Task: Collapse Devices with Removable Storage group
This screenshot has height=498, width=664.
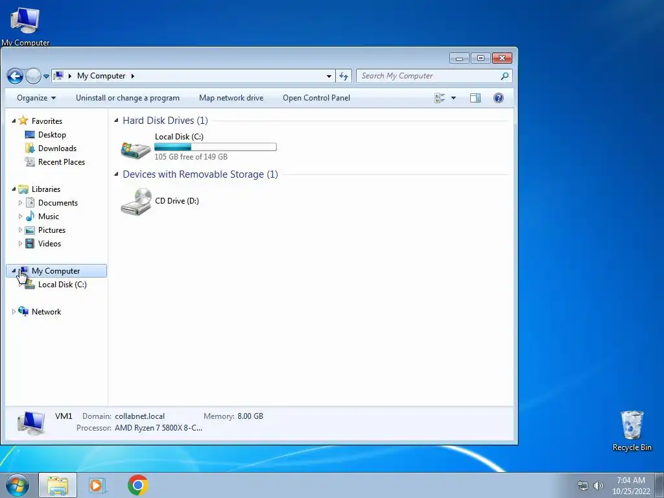Action: (x=116, y=174)
